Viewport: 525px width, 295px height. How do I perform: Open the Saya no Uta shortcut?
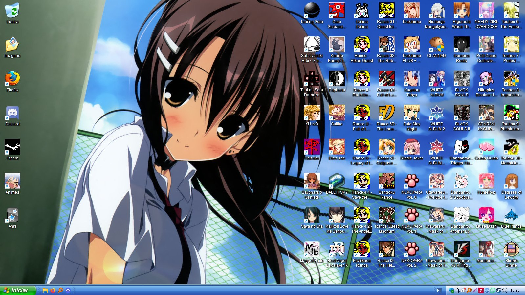pos(312,217)
